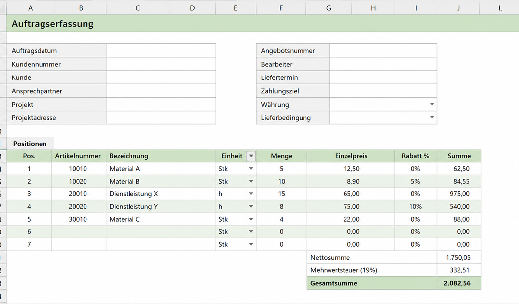Select the 5% discount cell
Viewport: 519px width, 304px height.
[x=416, y=182]
